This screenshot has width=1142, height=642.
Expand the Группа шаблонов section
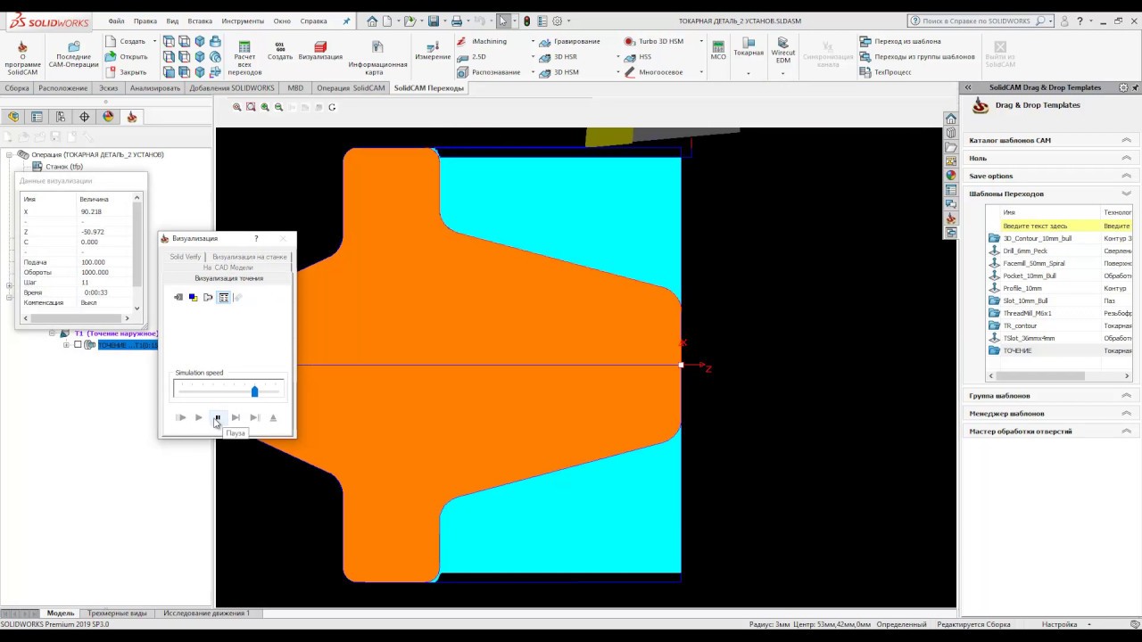click(x=1126, y=395)
